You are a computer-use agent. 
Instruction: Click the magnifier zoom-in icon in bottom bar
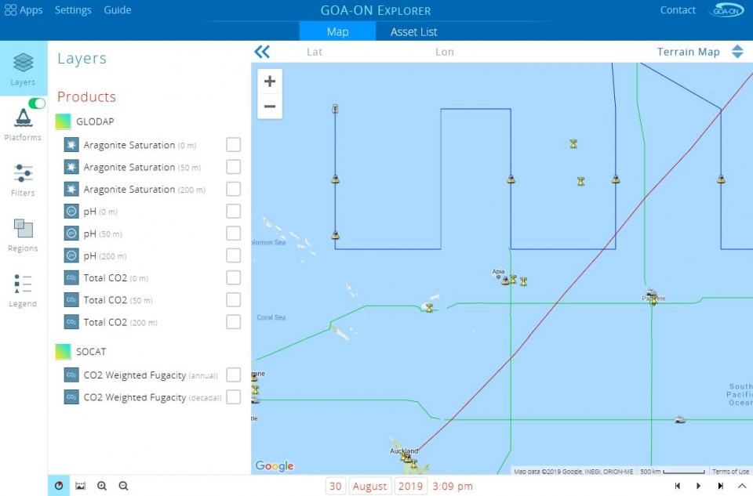click(x=102, y=486)
